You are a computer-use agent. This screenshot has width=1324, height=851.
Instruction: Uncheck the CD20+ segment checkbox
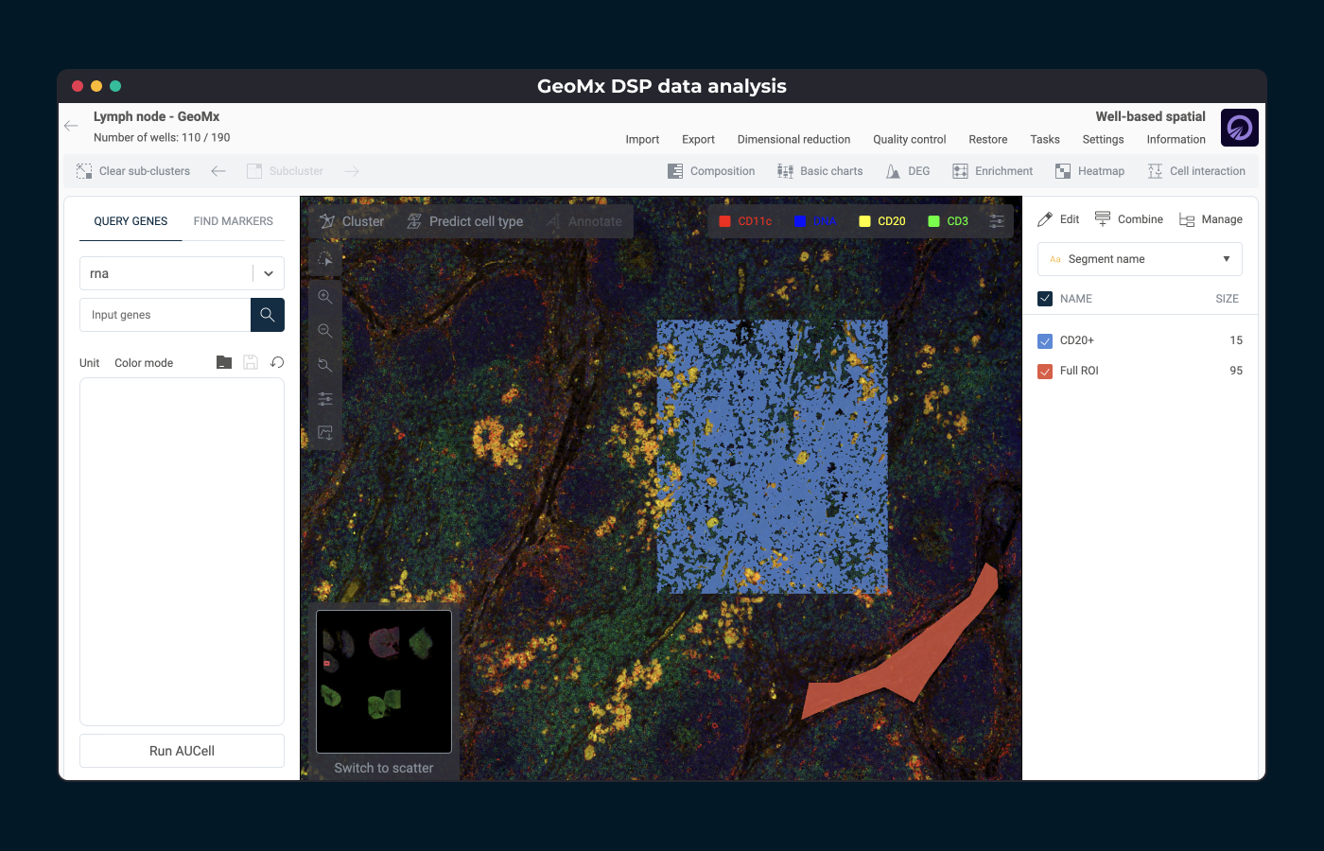pos(1045,340)
